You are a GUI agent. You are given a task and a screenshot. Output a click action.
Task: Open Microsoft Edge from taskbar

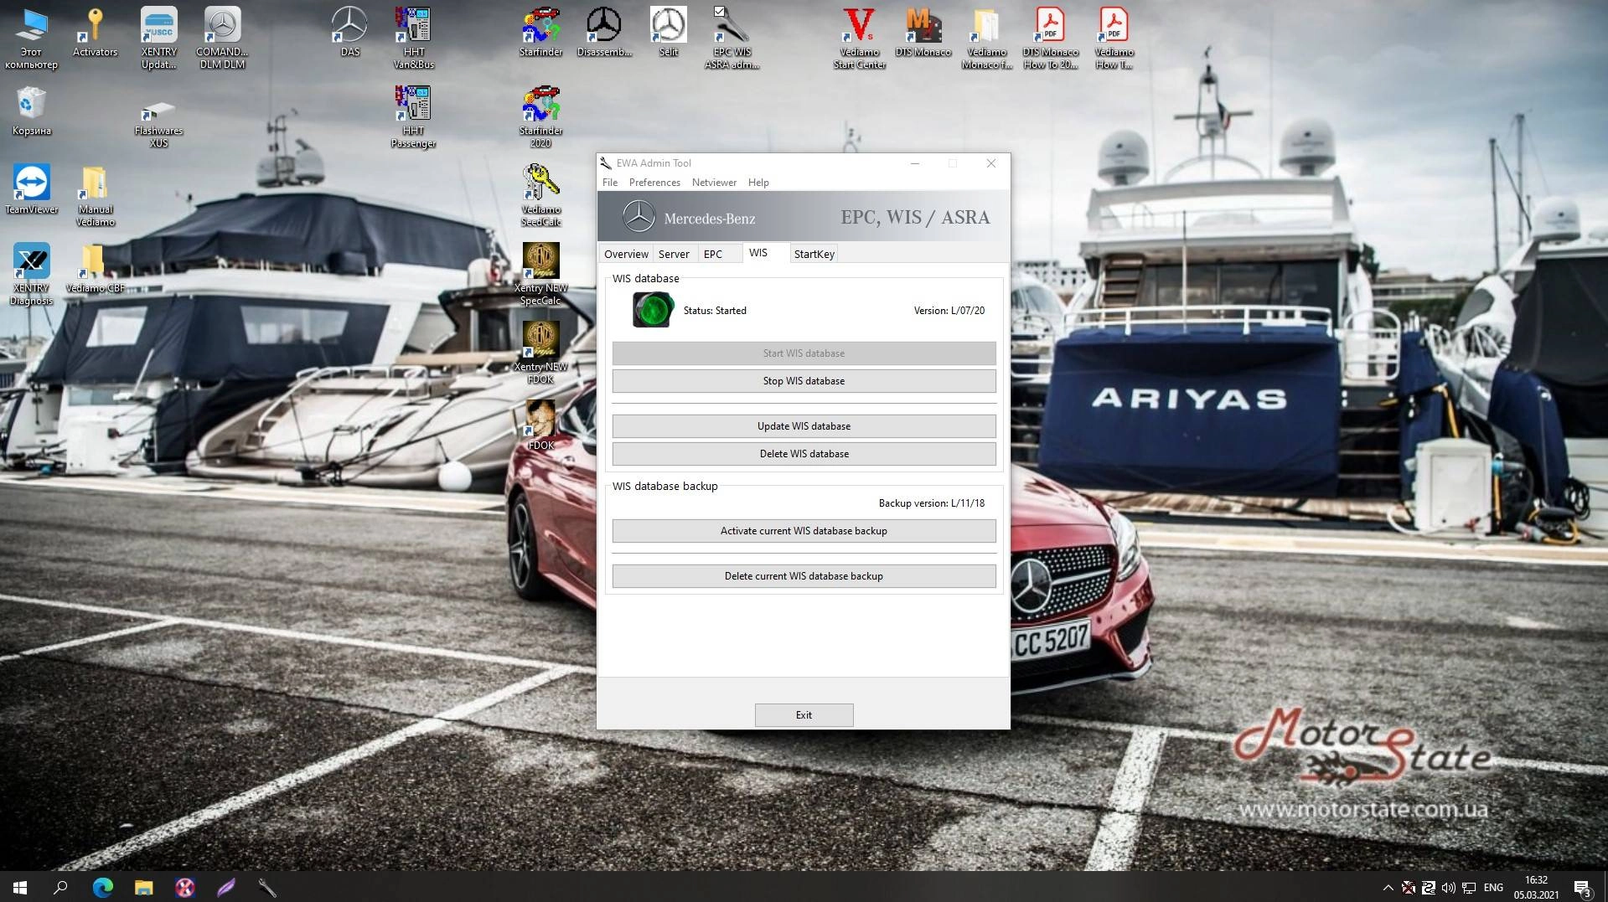102,887
